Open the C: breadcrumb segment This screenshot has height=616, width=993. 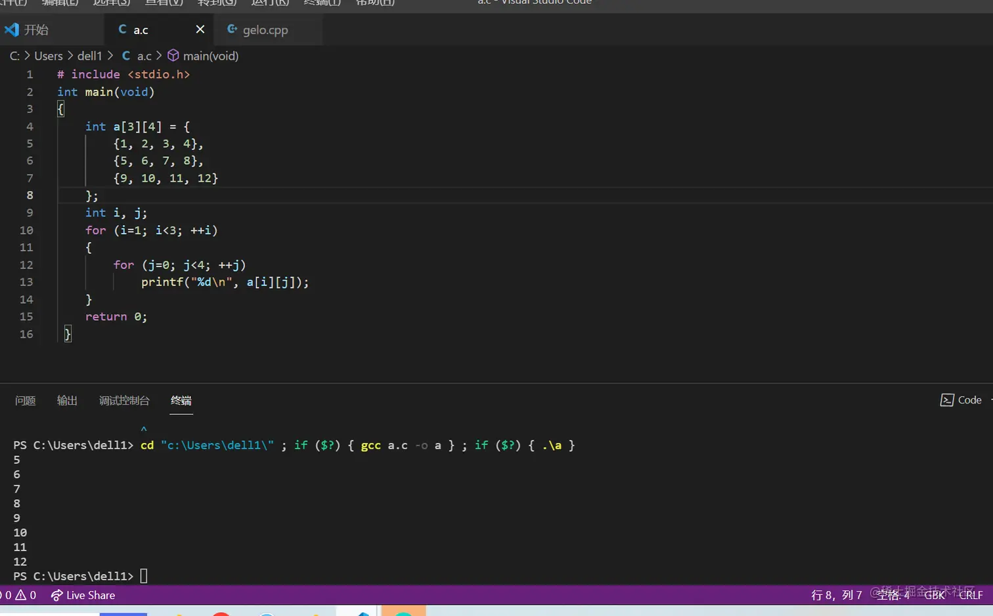(x=14, y=56)
